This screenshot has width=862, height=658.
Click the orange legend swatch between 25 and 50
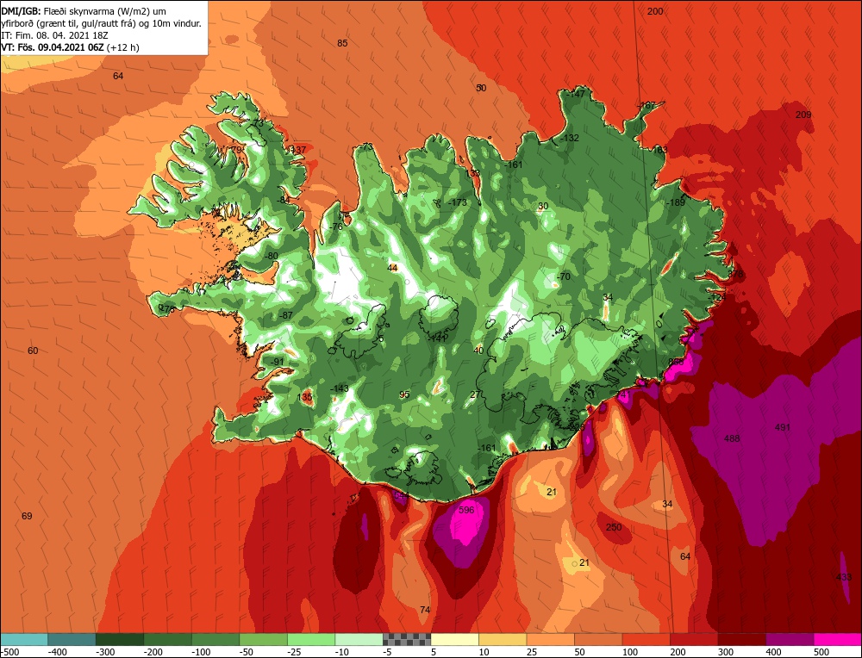pos(550,639)
